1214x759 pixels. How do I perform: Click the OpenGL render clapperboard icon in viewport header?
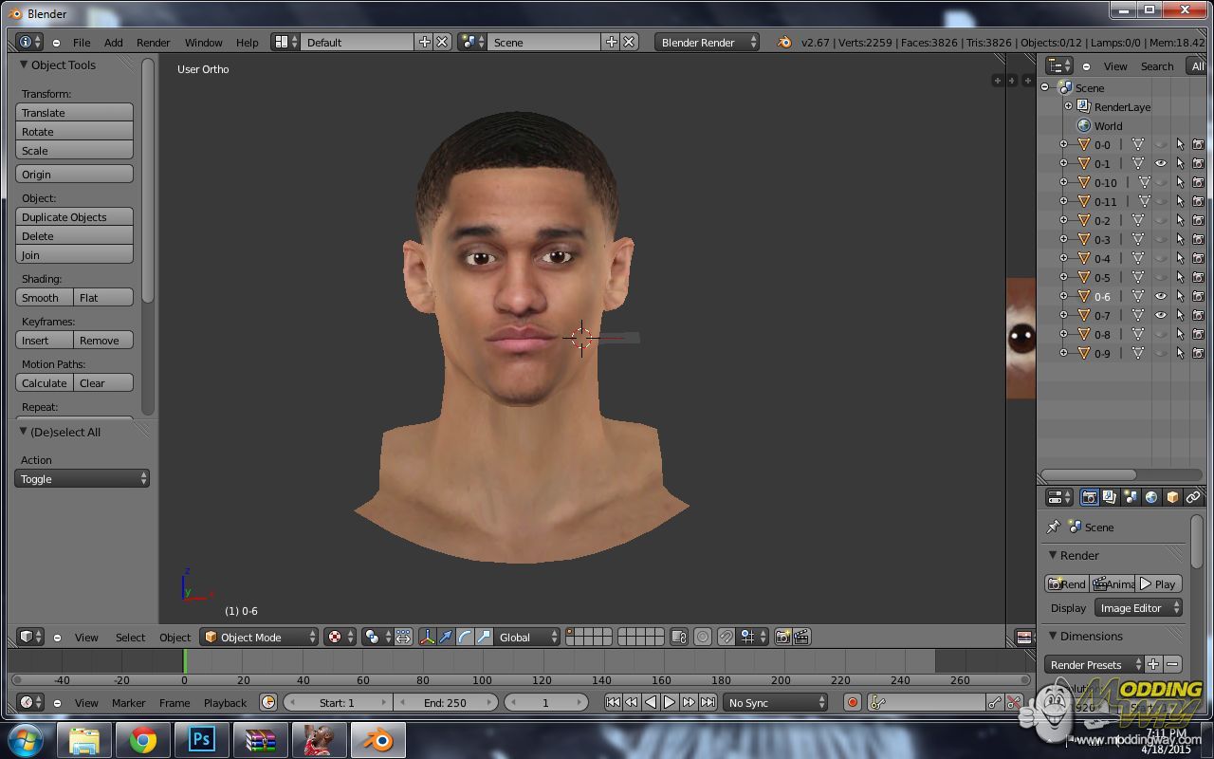coord(801,637)
